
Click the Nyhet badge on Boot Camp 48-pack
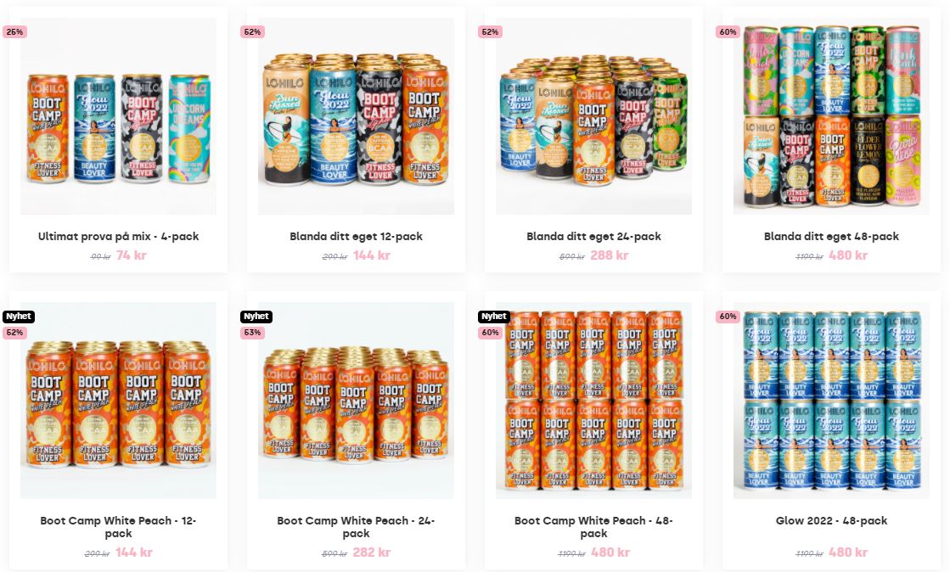point(494,317)
